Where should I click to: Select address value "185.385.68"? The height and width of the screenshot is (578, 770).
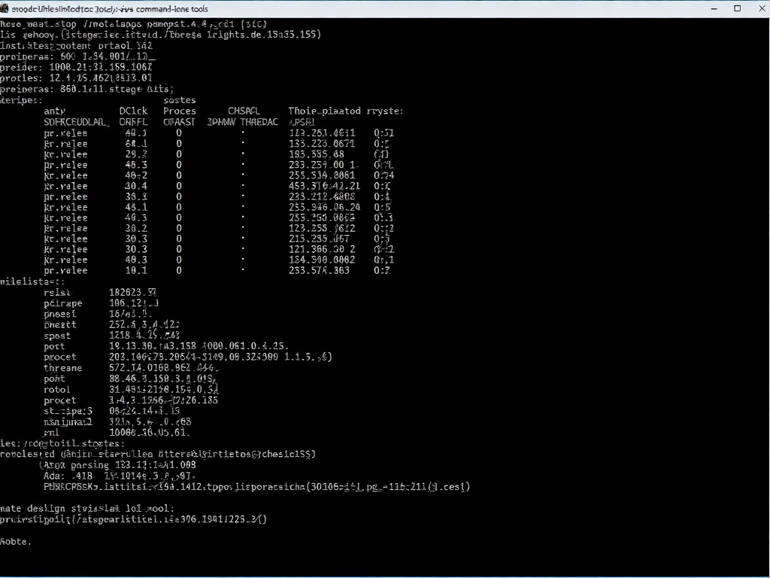pyautogui.click(x=317, y=154)
